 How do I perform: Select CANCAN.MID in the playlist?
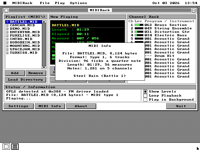tap(24, 25)
